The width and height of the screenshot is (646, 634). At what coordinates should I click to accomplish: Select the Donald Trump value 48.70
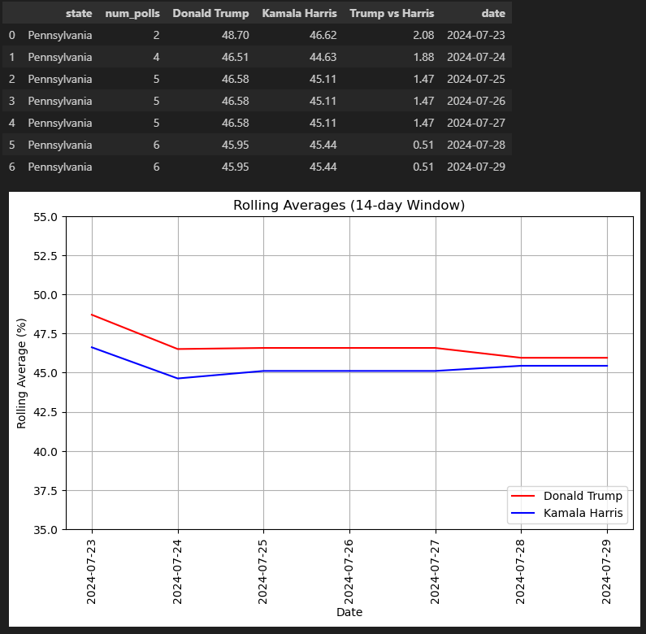tap(236, 35)
